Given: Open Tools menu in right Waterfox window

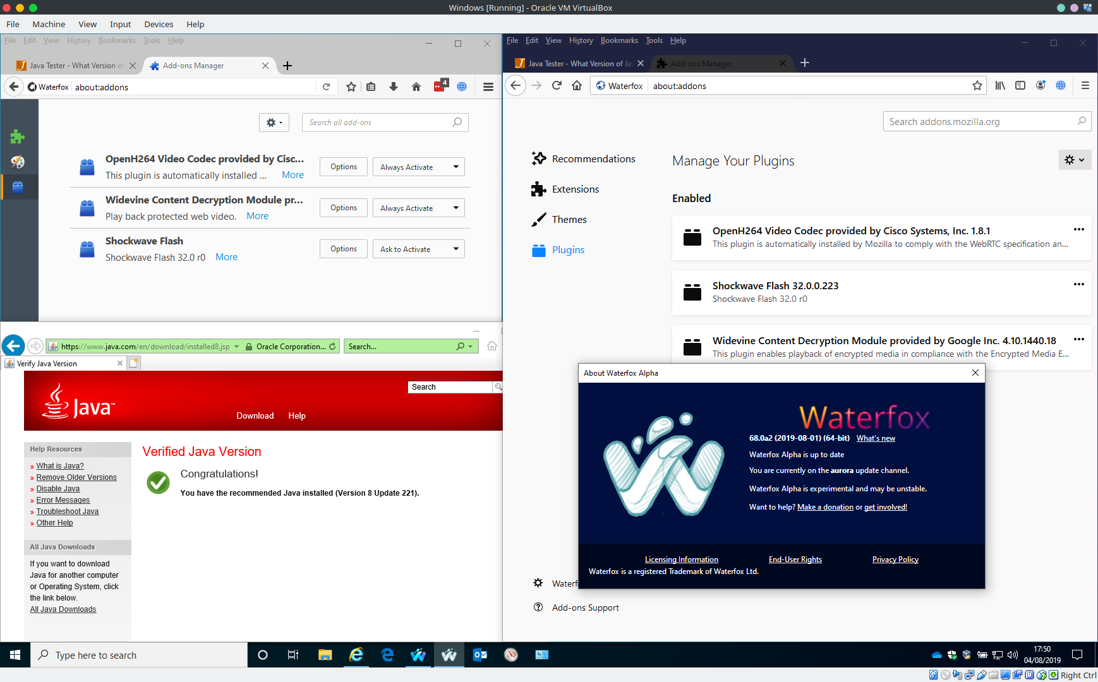Looking at the screenshot, I should coord(654,40).
